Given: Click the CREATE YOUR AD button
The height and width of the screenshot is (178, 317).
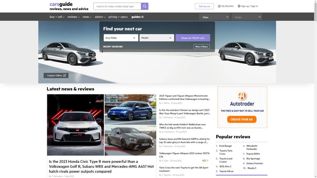Looking at the screenshot, I should [242, 119].
